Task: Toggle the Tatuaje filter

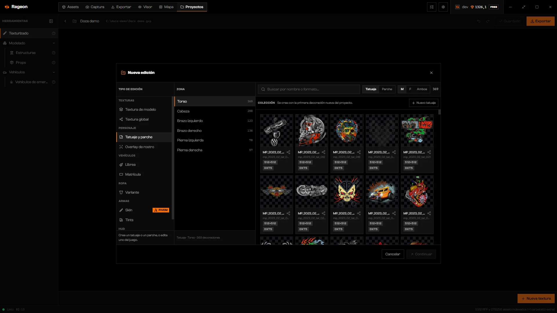Action: tap(371, 89)
